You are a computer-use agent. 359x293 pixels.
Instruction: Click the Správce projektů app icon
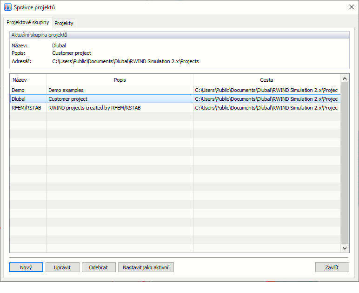(x=8, y=7)
